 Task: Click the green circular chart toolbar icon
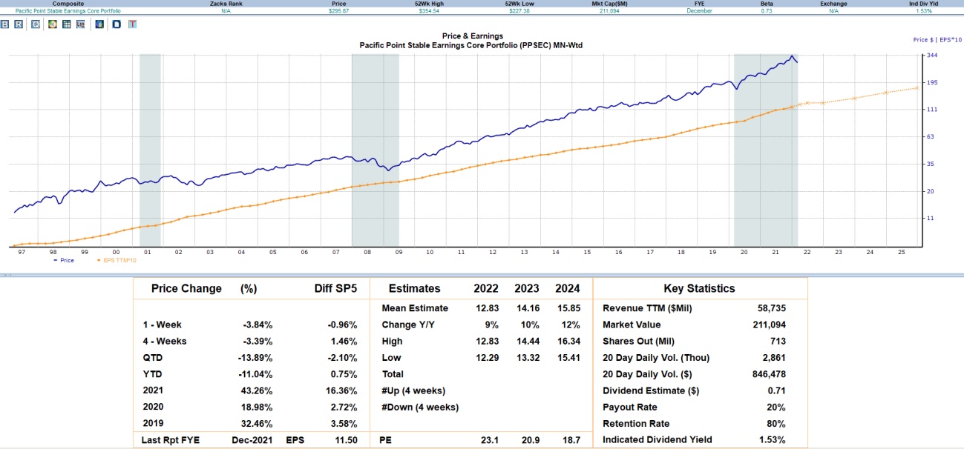click(x=53, y=24)
